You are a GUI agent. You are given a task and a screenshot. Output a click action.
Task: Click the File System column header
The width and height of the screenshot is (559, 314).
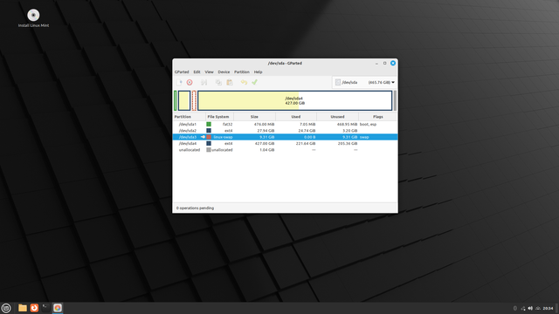pos(219,117)
